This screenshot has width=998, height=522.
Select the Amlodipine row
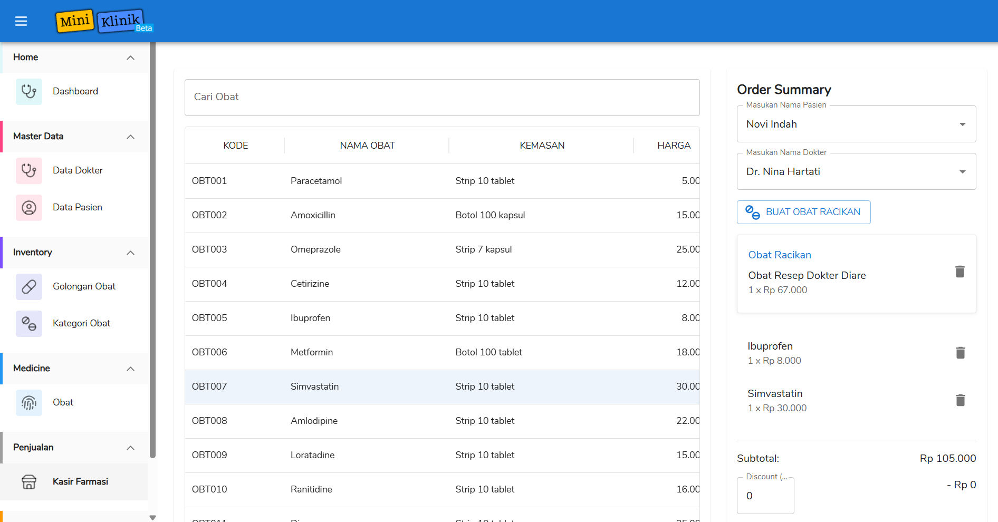coord(442,421)
